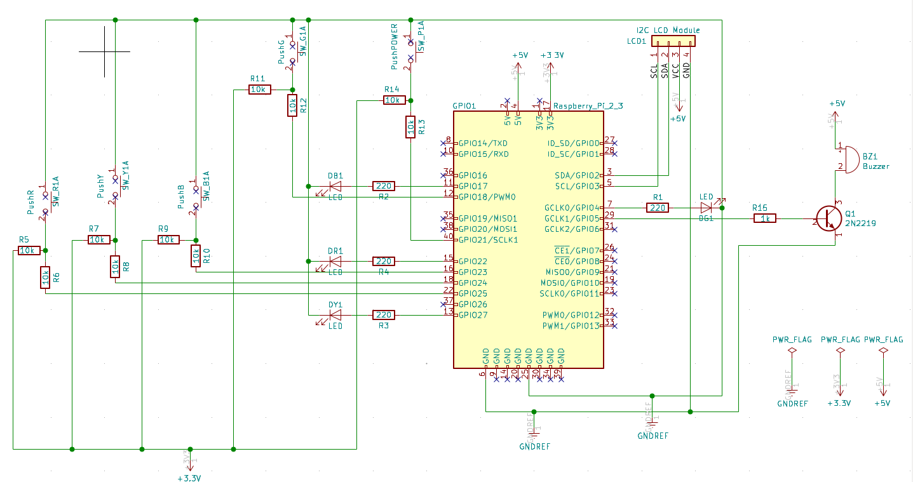
Task: Select PWR_FLAG symbol above +3.3V
Action: (841, 351)
